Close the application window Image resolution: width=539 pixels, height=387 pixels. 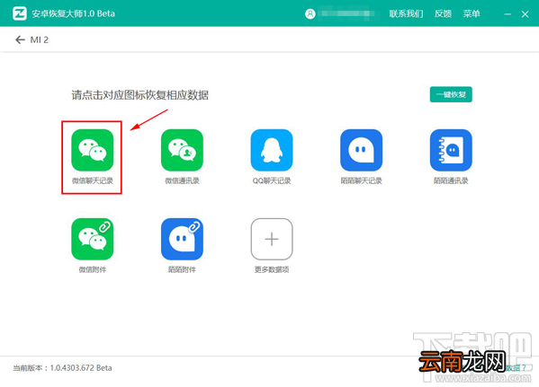pyautogui.click(x=525, y=14)
